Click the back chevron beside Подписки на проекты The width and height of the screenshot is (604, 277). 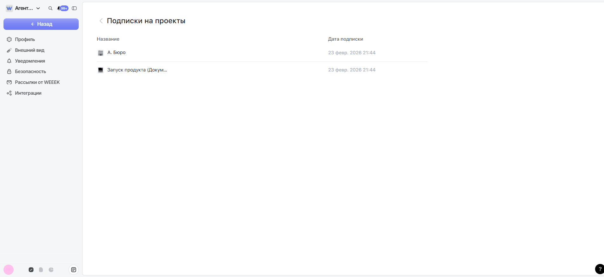pyautogui.click(x=101, y=21)
